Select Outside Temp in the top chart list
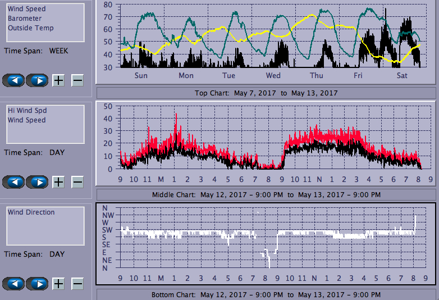439x300 pixels. coord(31,28)
